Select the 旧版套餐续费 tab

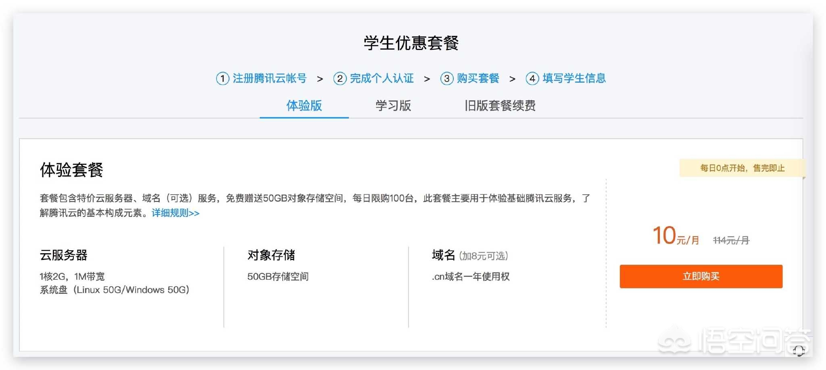[500, 106]
